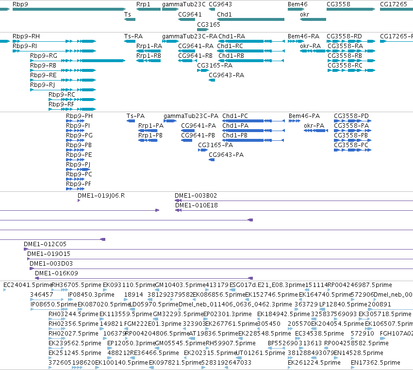Click the Chd1-RA transcript
Screen dimensions: 413x370
coord(251,41)
